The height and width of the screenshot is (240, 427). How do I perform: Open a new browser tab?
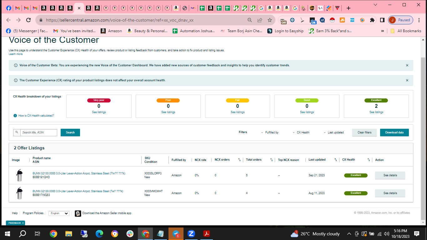[x=349, y=8]
